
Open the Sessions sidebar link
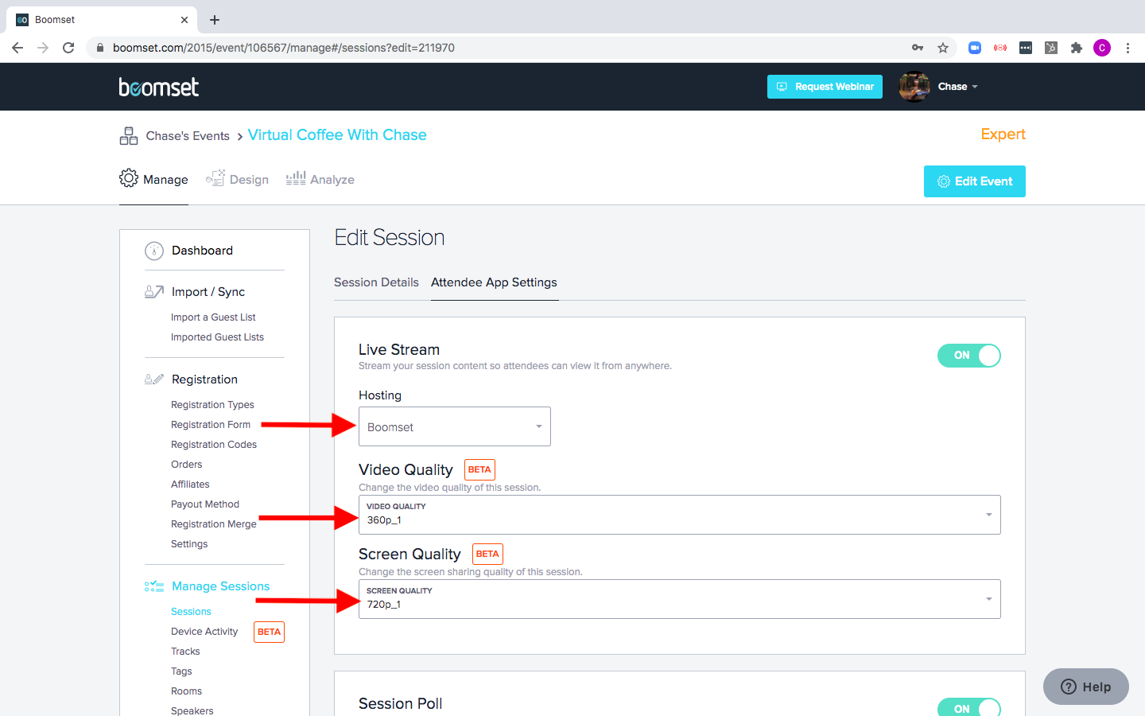pos(191,612)
